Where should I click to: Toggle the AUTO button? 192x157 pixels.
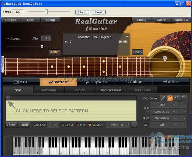point(54,52)
